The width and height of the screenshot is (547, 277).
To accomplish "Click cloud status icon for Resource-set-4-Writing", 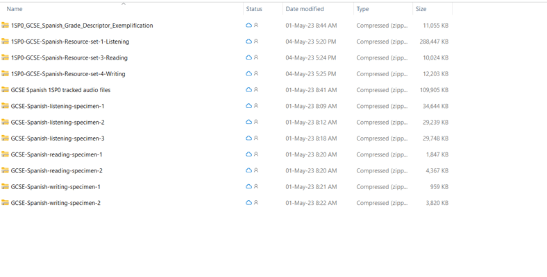I will pos(249,73).
